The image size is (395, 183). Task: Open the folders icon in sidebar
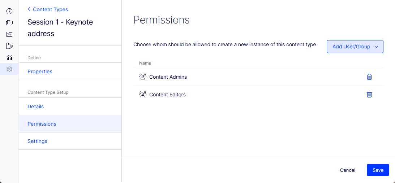[9, 23]
